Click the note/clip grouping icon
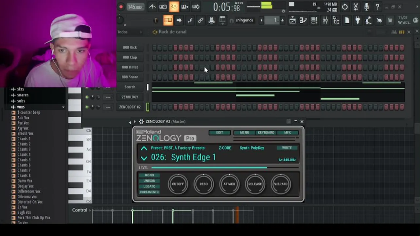The image size is (420, 236). click(190, 20)
